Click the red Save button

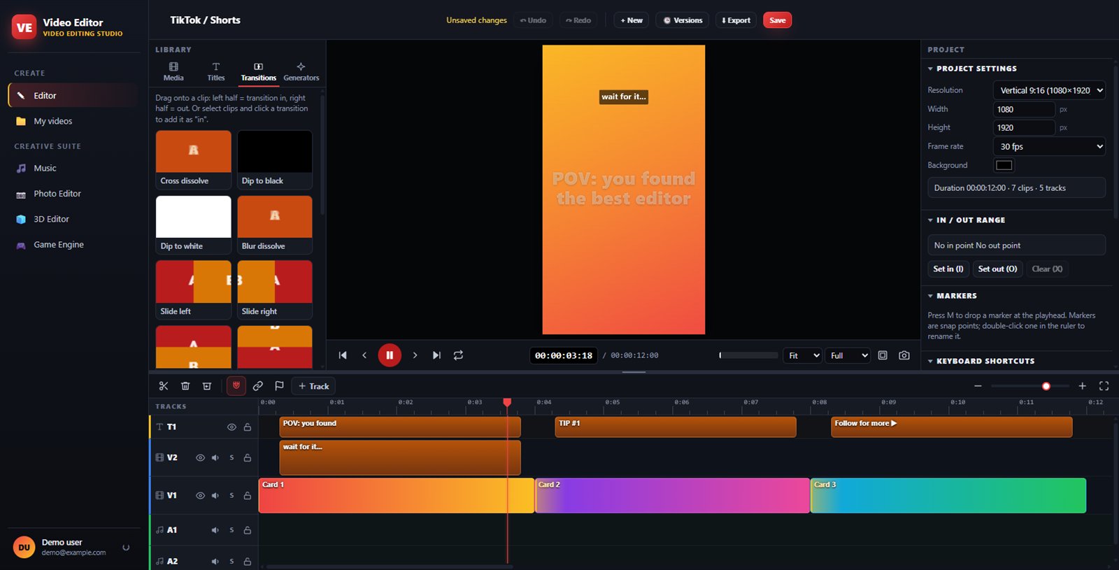(x=777, y=20)
